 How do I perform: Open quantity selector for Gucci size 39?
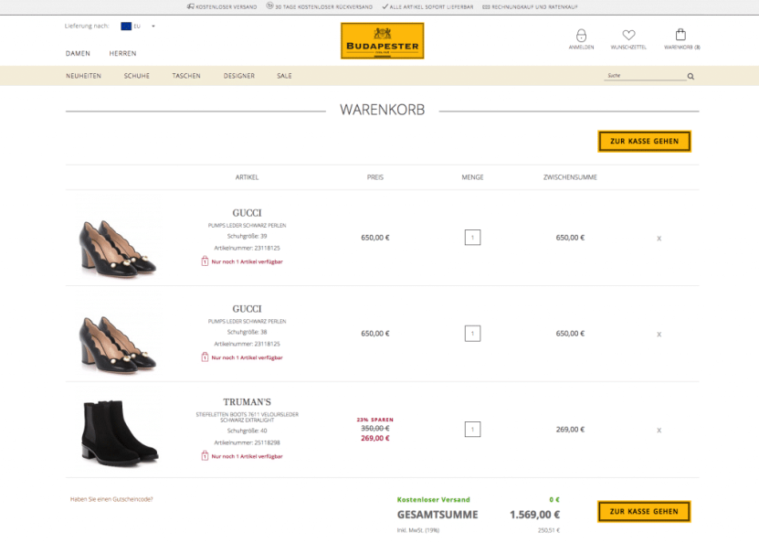tap(472, 238)
